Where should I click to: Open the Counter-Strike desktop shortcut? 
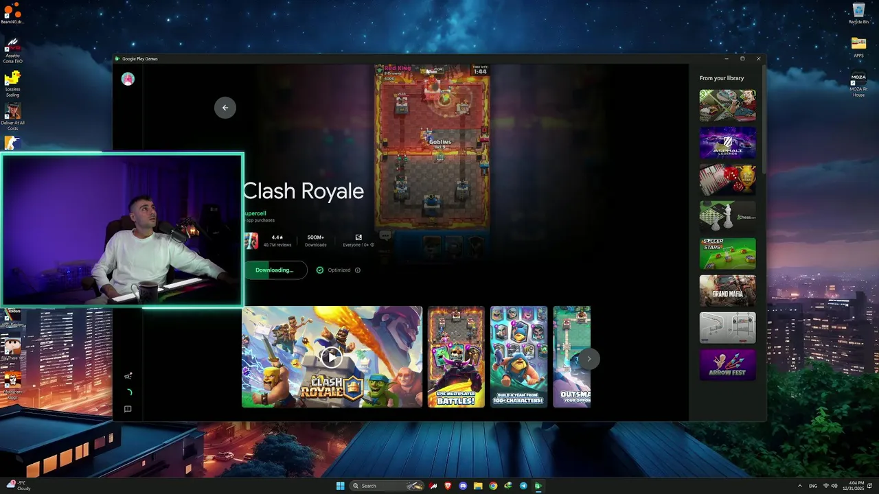pos(12,143)
